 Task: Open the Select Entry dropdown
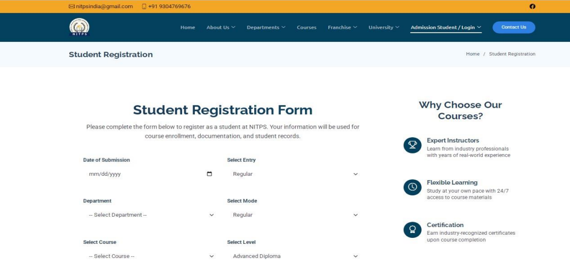295,174
